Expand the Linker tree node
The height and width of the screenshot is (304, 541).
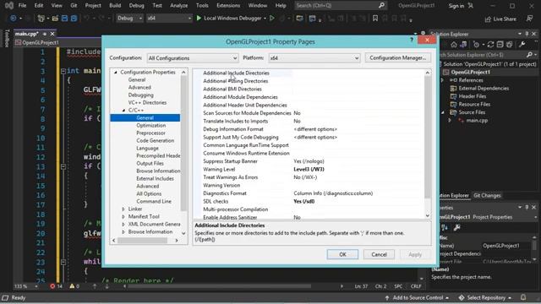click(123, 209)
